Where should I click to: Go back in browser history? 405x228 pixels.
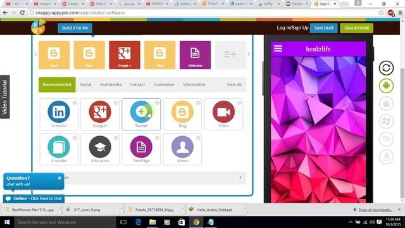click(x=5, y=13)
